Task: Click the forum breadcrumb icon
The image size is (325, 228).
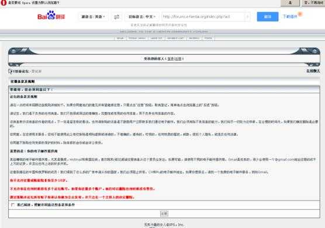Action: pos(10,71)
